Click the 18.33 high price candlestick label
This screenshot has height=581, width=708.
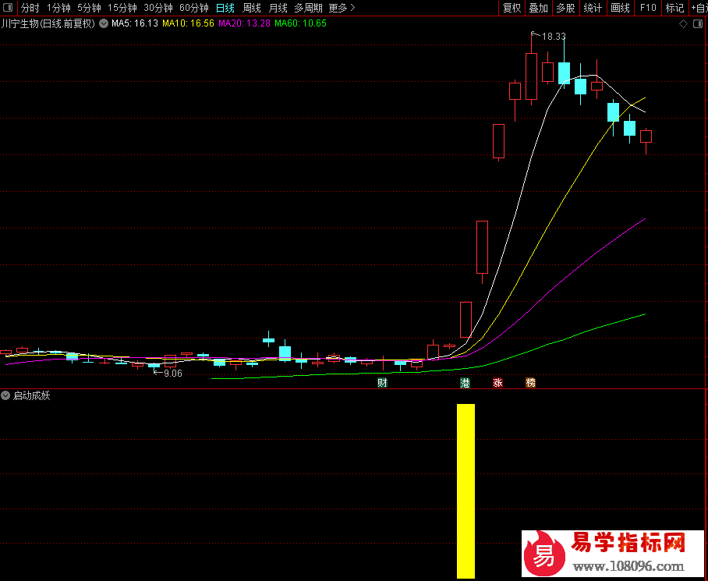pyautogui.click(x=553, y=36)
